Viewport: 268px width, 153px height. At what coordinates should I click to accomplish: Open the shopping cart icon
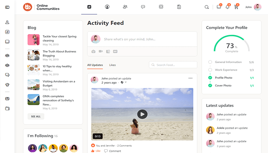(x=236, y=7)
